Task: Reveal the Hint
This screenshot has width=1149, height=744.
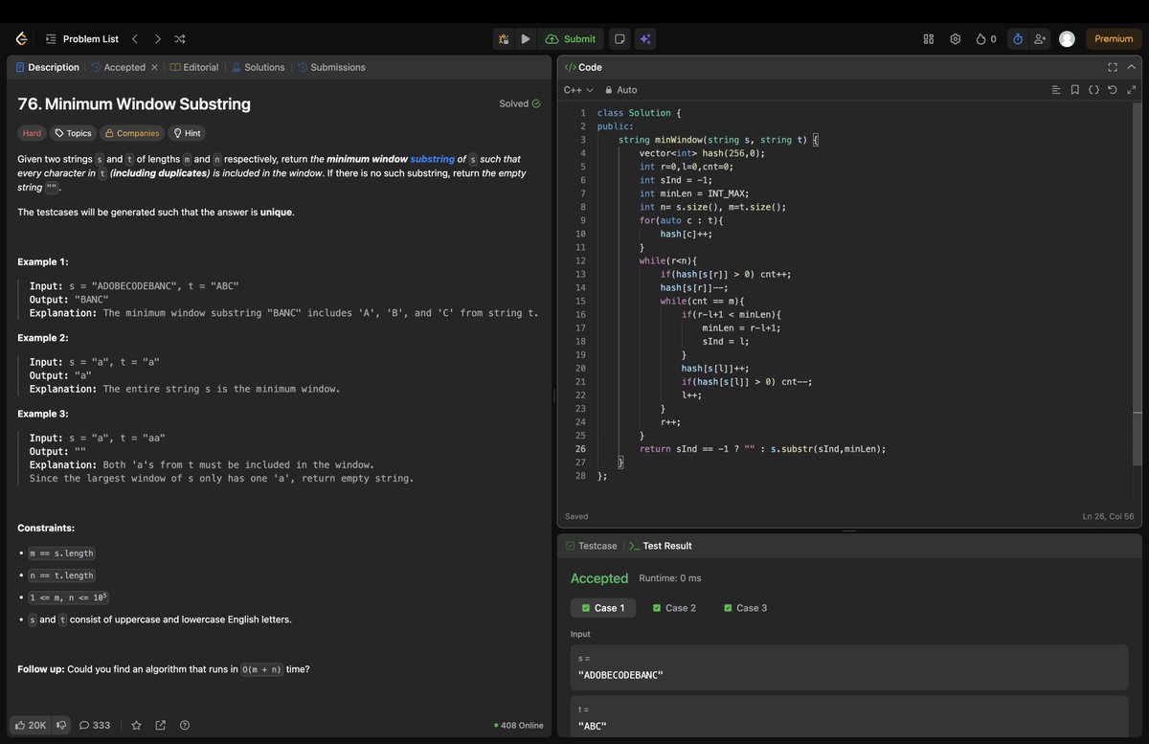Action: click(x=186, y=133)
